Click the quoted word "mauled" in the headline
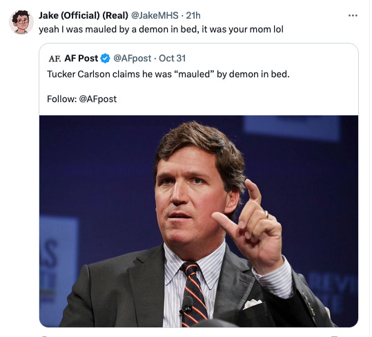372x337 pixels. tap(194, 75)
